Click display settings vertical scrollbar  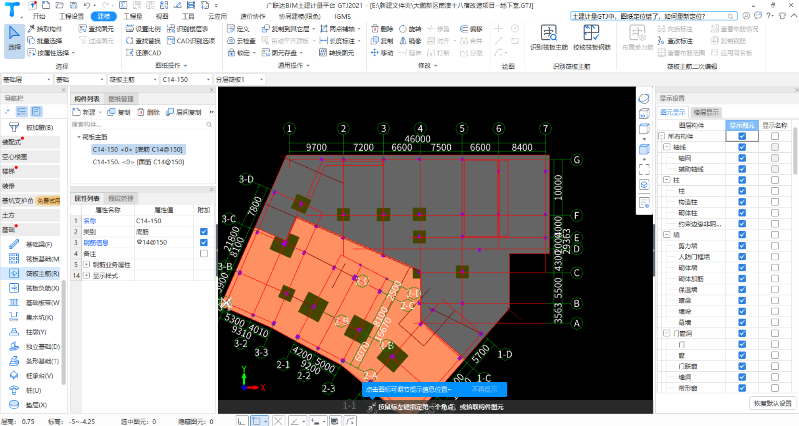(x=795, y=150)
